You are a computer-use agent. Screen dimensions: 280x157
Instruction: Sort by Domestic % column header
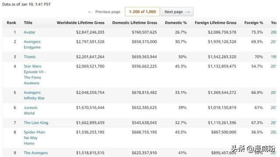pyautogui.click(x=176, y=23)
